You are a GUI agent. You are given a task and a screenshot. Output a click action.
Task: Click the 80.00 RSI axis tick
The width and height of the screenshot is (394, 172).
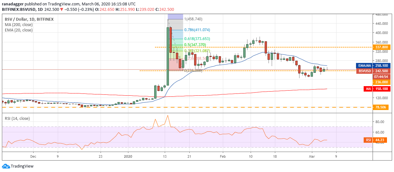[379, 122]
